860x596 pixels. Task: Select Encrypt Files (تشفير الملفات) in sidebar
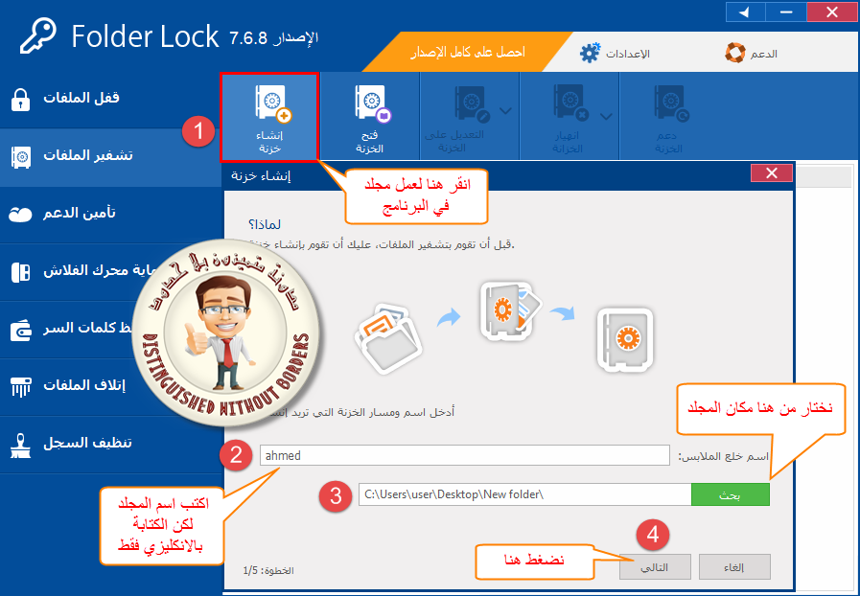(109, 157)
